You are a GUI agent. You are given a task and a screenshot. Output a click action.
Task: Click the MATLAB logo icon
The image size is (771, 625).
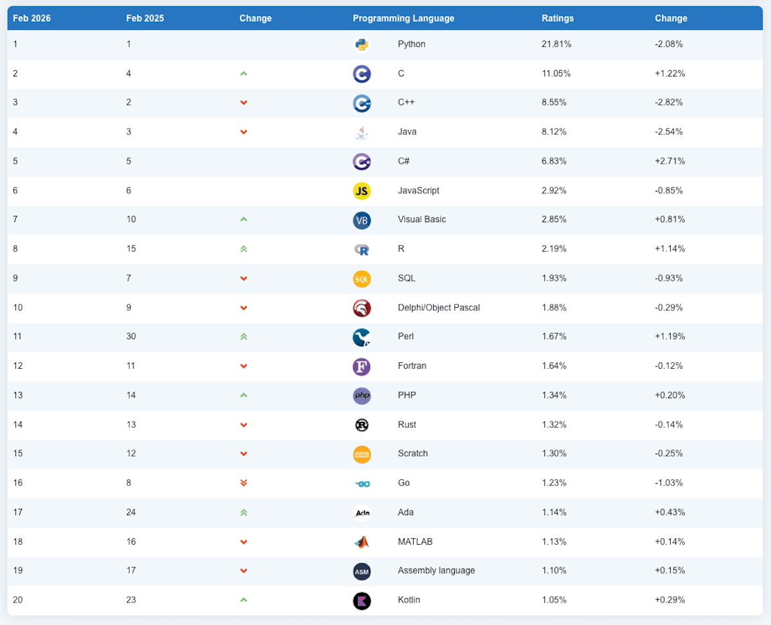tap(362, 541)
